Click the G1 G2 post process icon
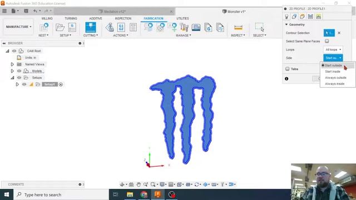The width and height of the screenshot is (356, 200). pyautogui.click(x=121, y=27)
